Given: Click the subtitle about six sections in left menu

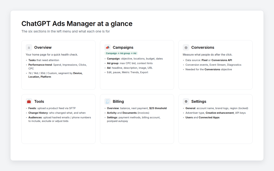Looking at the screenshot, I should point(66,32).
